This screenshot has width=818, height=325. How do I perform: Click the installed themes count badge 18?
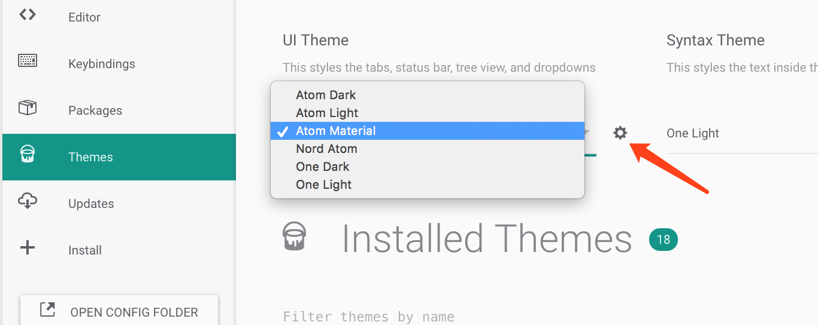(x=664, y=240)
